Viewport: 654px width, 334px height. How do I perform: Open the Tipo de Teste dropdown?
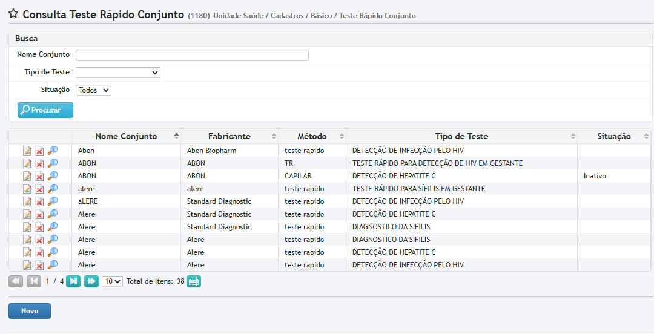coord(117,73)
